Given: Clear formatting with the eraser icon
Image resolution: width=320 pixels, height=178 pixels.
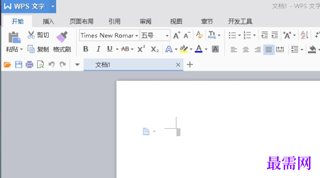Looking at the screenshot, I should click(x=199, y=35).
